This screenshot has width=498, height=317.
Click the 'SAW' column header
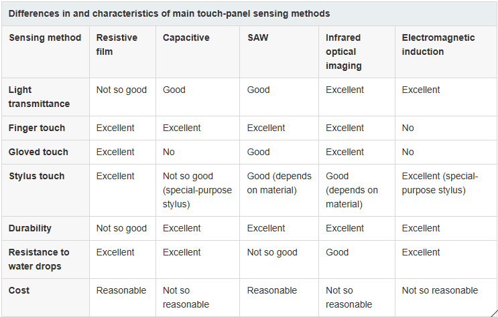tap(258, 38)
